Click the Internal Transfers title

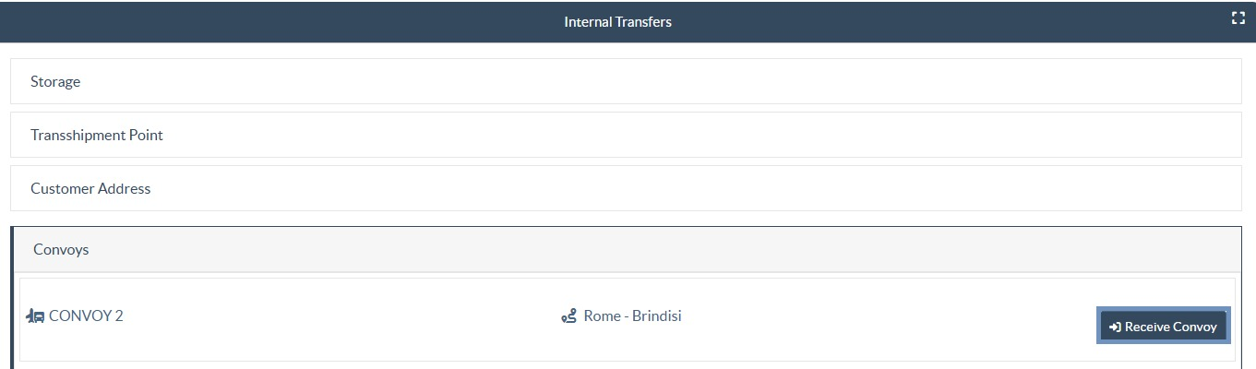pos(617,21)
